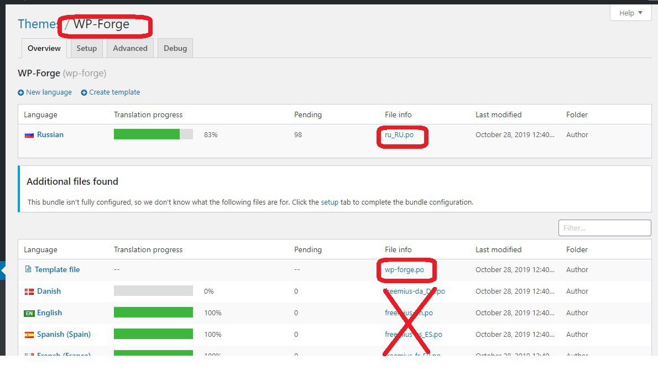Open the ru_RU.po file info
The height and width of the screenshot is (375, 658).
(x=399, y=135)
